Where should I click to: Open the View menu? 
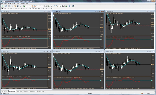coord(5,4)
